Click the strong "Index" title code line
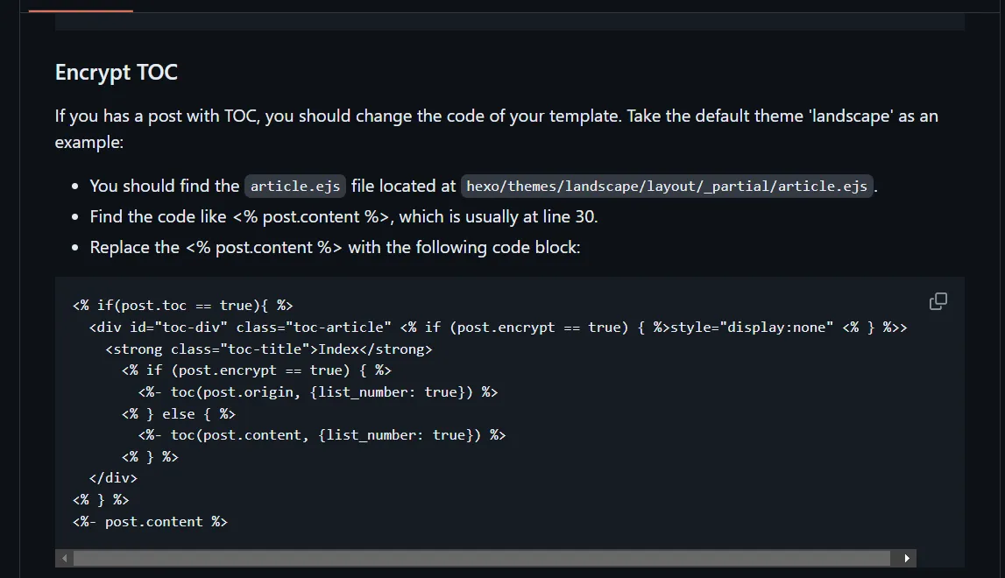1005x578 pixels. pyautogui.click(x=268, y=349)
